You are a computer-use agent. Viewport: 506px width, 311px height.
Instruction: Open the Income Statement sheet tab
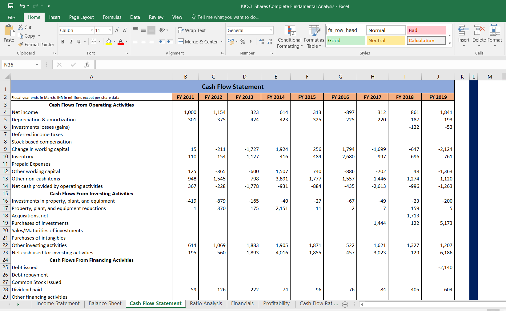tap(58, 304)
